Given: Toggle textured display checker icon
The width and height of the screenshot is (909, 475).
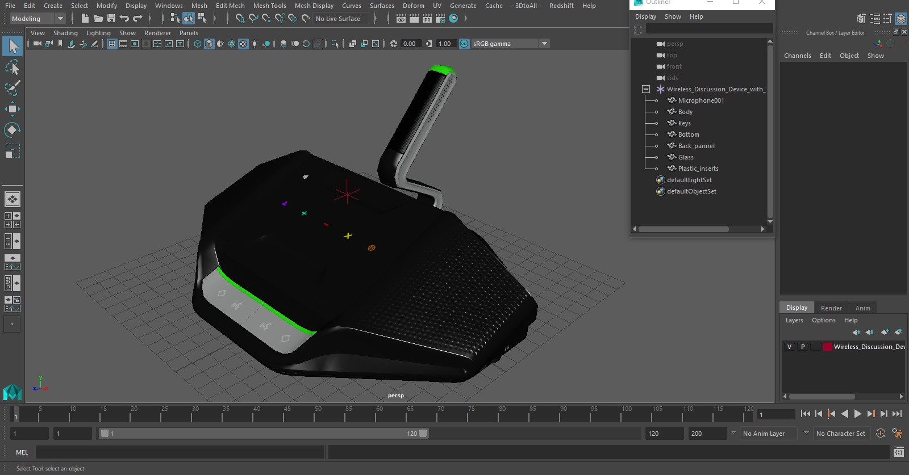Looking at the screenshot, I should click(x=243, y=44).
